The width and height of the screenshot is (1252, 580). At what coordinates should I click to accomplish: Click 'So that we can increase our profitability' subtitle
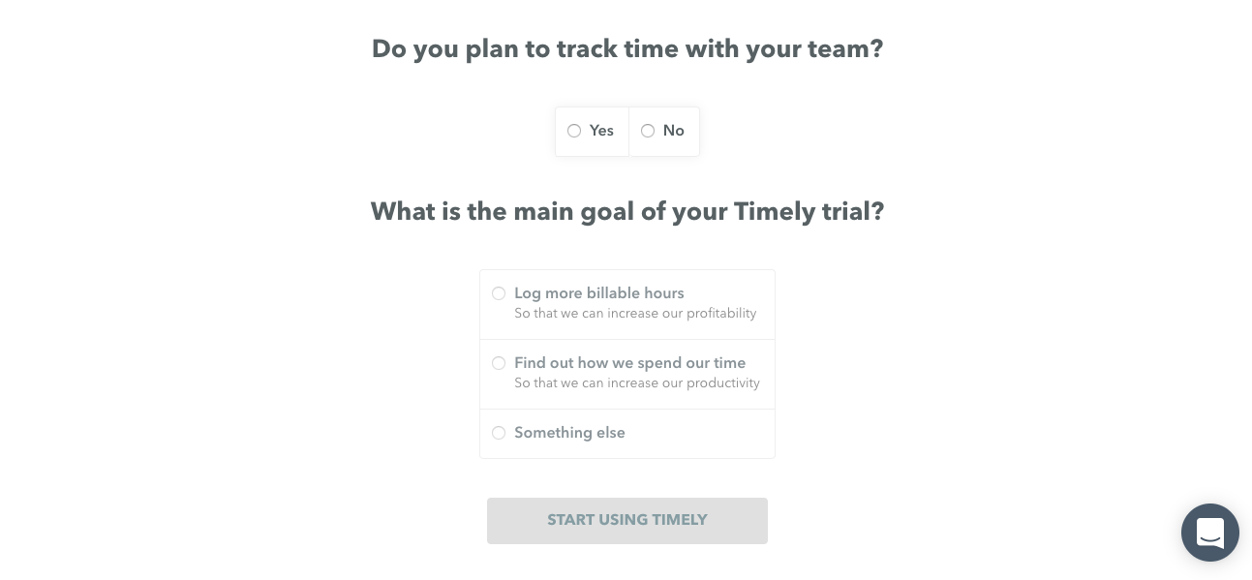coord(635,314)
